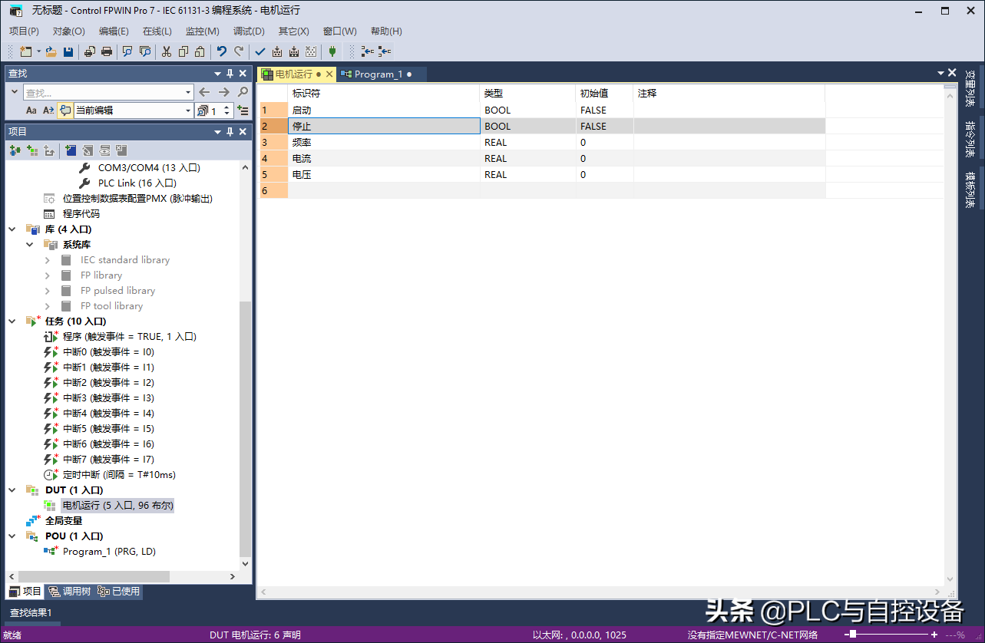Switch to the 调用树 bottom tab
The width and height of the screenshot is (985, 643).
coord(69,592)
